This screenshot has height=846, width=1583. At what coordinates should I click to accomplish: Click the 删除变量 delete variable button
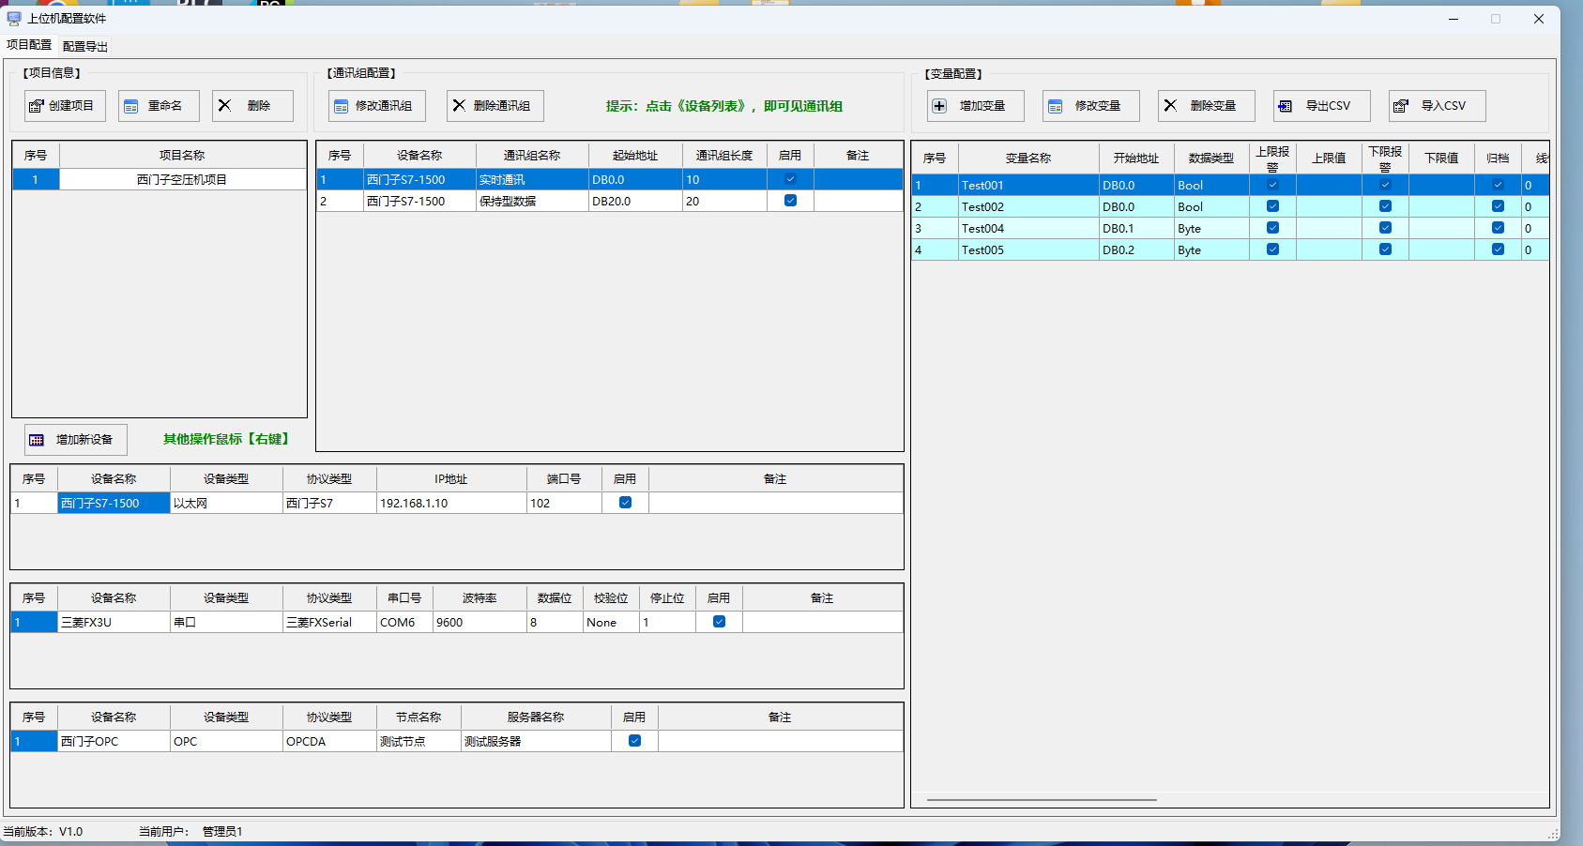click(x=1206, y=106)
